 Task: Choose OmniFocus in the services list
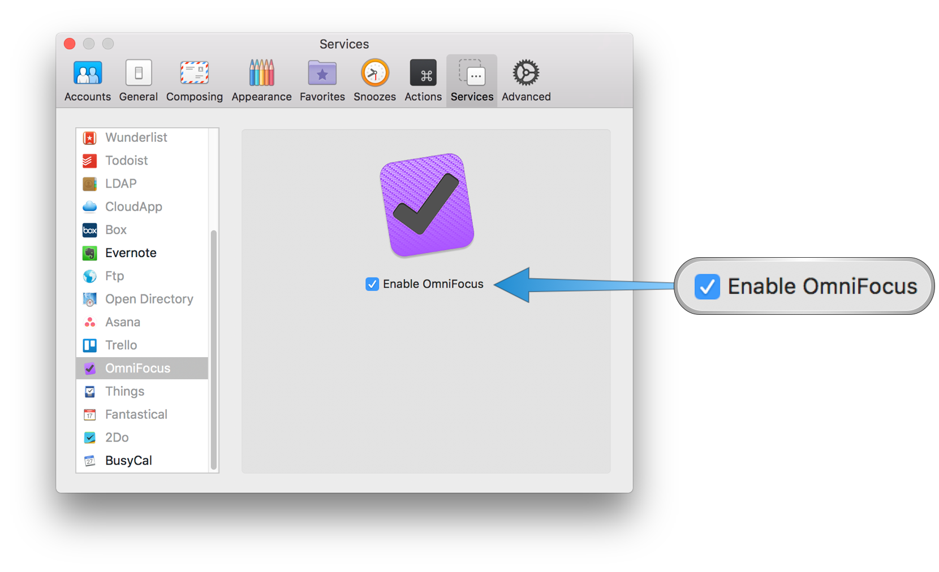(142, 369)
